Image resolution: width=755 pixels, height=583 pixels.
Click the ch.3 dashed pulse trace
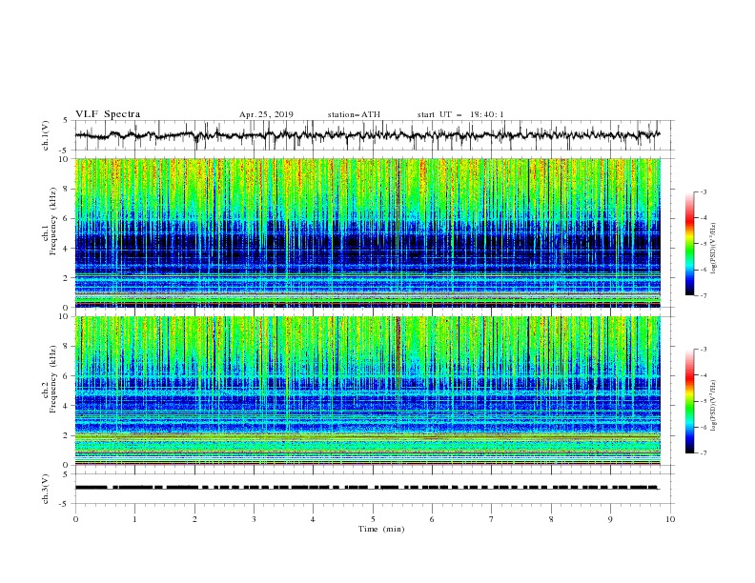pos(367,488)
